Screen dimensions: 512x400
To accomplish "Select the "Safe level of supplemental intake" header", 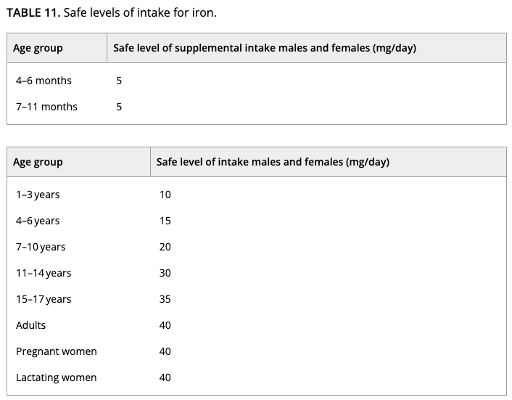I will pyautogui.click(x=264, y=48).
